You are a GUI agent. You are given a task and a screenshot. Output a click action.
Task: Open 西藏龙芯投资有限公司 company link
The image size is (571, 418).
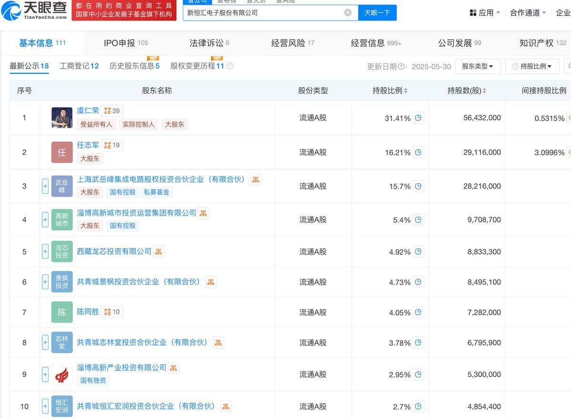pos(114,251)
